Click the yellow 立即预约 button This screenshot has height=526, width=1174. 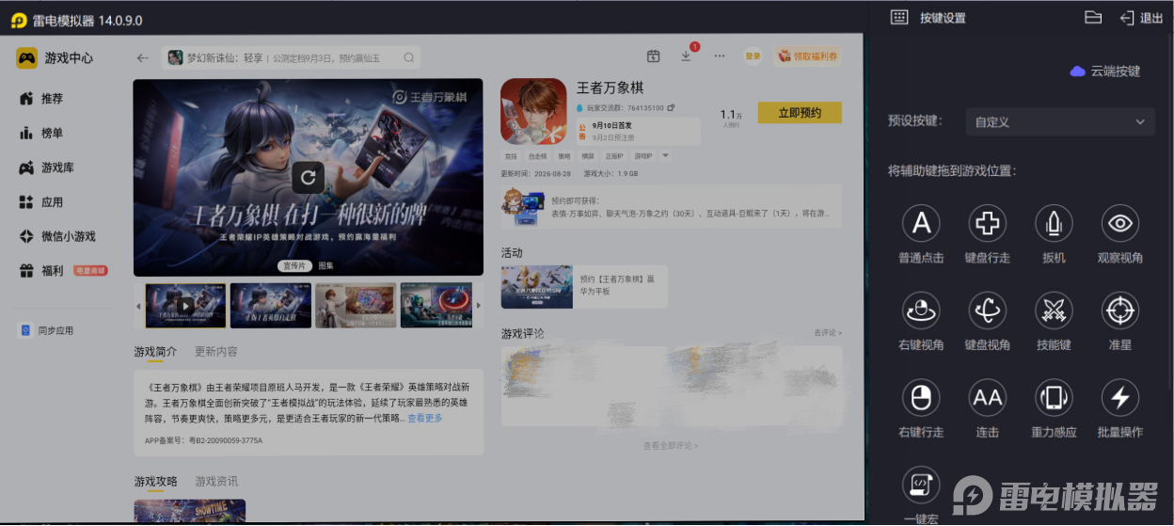coord(800,113)
